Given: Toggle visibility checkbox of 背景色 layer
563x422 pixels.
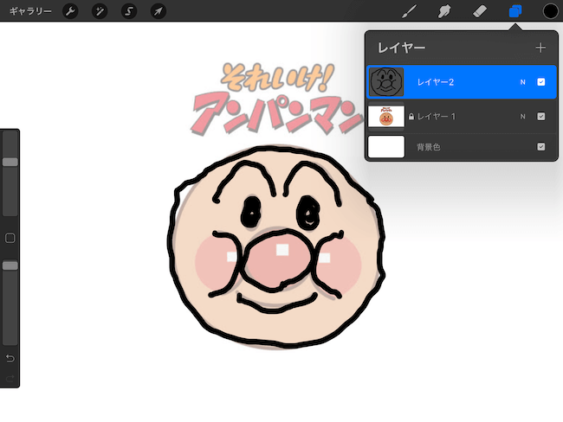Looking at the screenshot, I should tap(541, 147).
